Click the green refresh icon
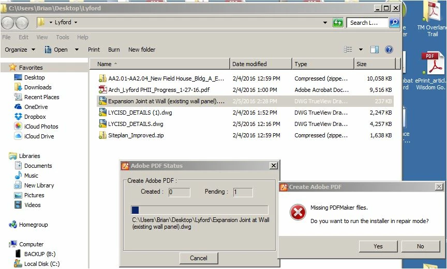This screenshot has width=447, height=269. pyautogui.click(x=338, y=23)
